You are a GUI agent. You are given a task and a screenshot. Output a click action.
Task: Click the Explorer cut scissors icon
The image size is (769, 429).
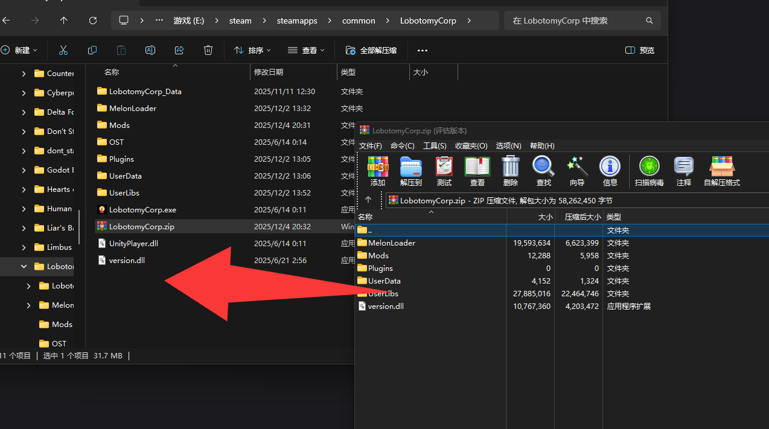pos(63,50)
